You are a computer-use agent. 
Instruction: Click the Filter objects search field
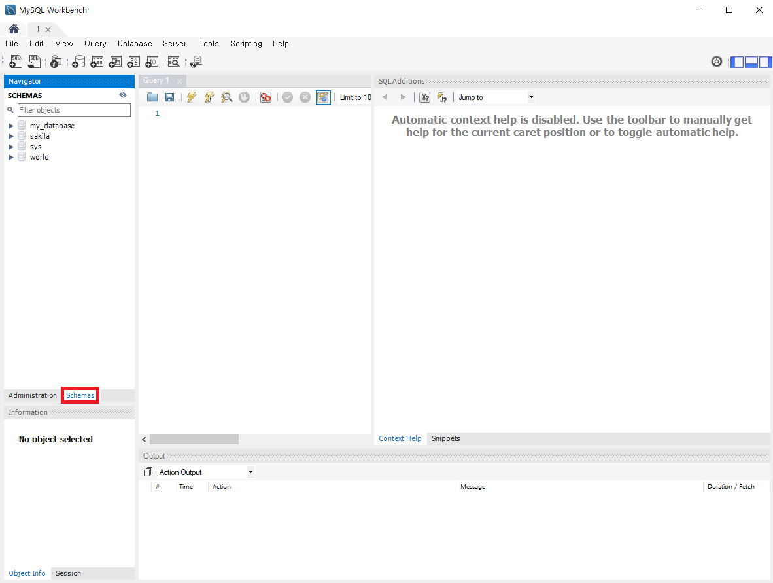point(74,110)
